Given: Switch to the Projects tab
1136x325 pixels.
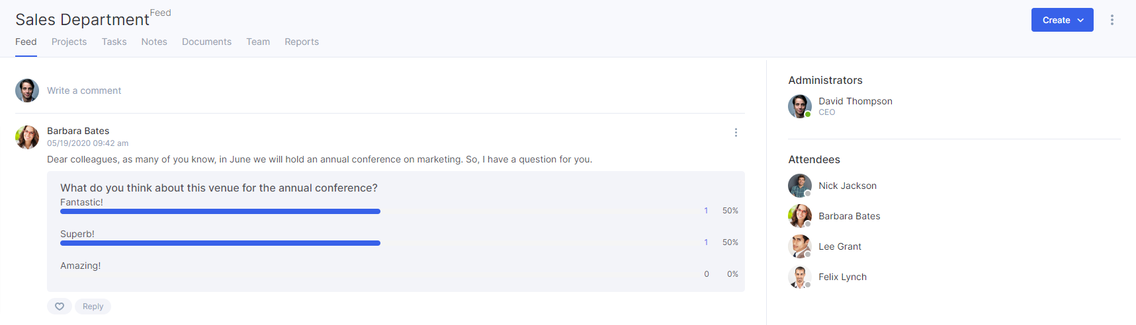Looking at the screenshot, I should point(69,42).
